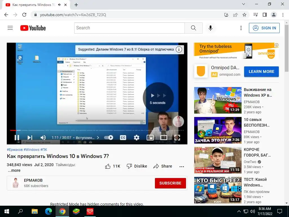Go to YouTube home via logo
Screen dimensions: 289x217
pyautogui.click(x=33, y=28)
